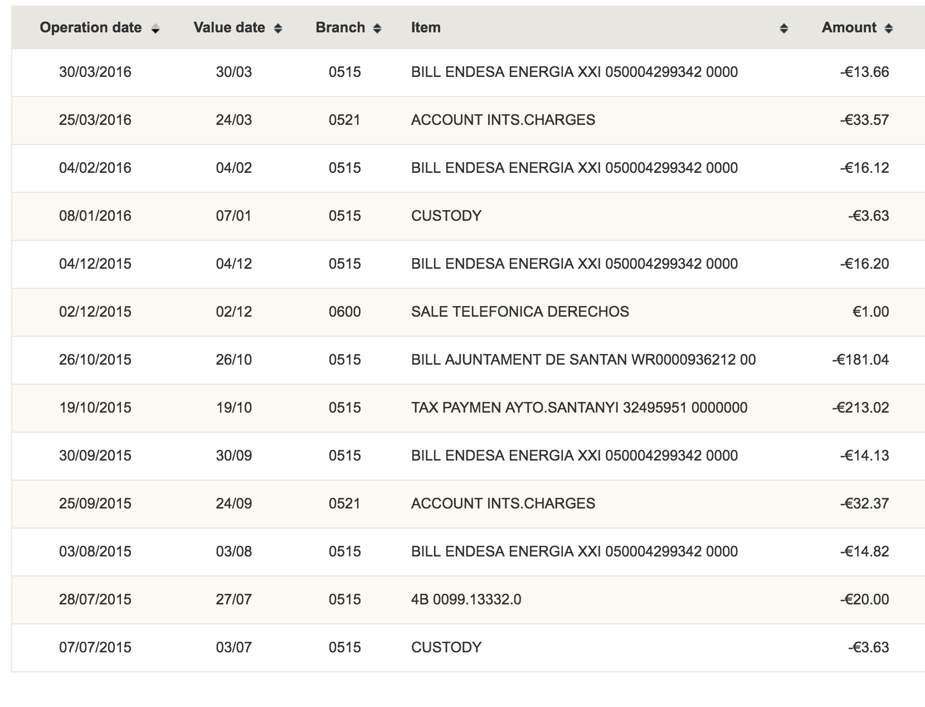Click the -€33.57 amount cell
The image size is (925, 707).
click(x=864, y=120)
